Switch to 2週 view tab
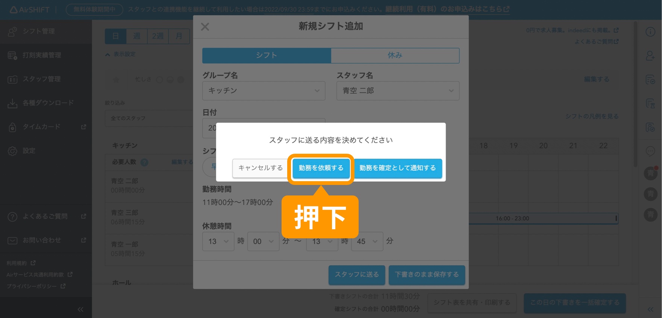Viewport: 662px width, 318px height. tap(158, 36)
